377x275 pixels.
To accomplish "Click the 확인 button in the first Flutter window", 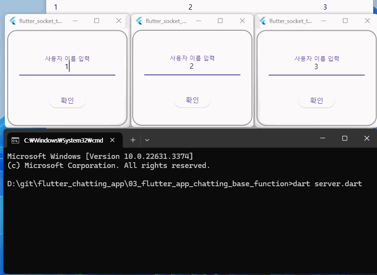I will [x=67, y=100].
